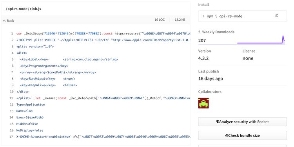Click the Name=clob line
Viewport: 294px width, 147px height.
pos(24,111)
